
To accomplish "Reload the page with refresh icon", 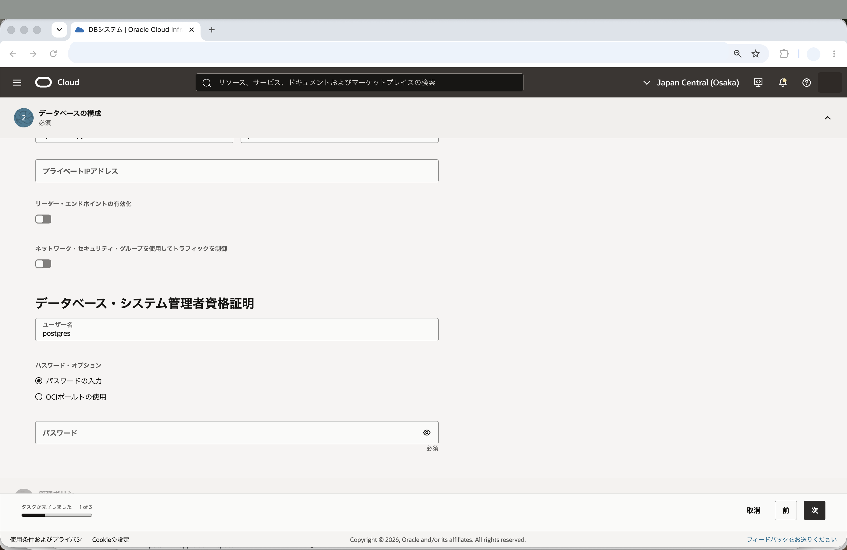I will coord(53,54).
